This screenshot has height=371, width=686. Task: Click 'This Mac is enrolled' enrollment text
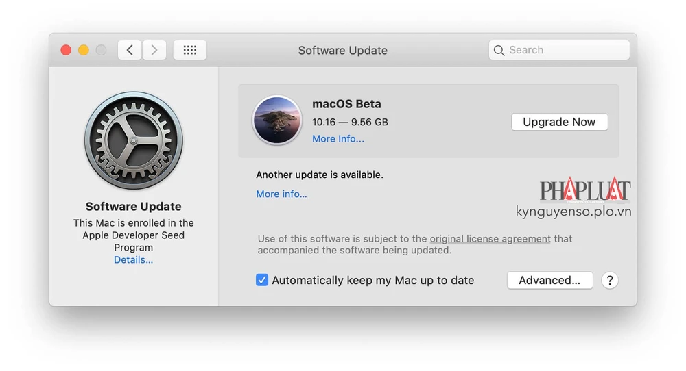click(134, 235)
